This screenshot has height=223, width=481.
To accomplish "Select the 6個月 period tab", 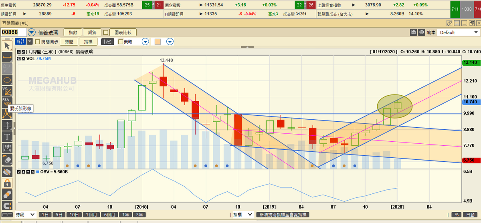I will coord(110,215).
